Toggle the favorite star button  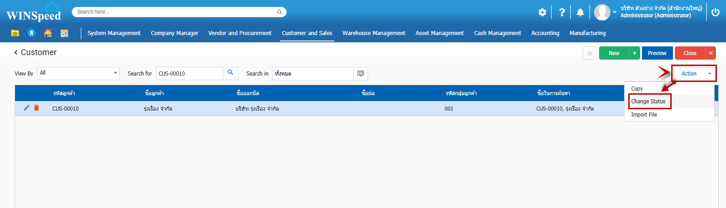click(x=589, y=53)
